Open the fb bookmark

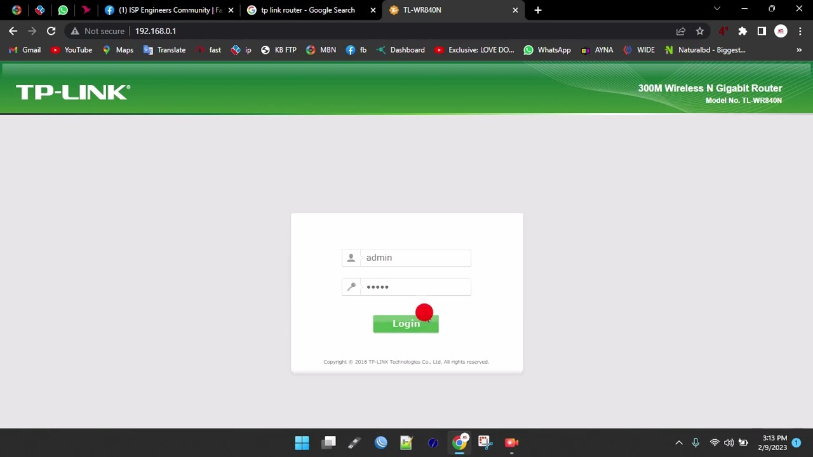click(356, 50)
